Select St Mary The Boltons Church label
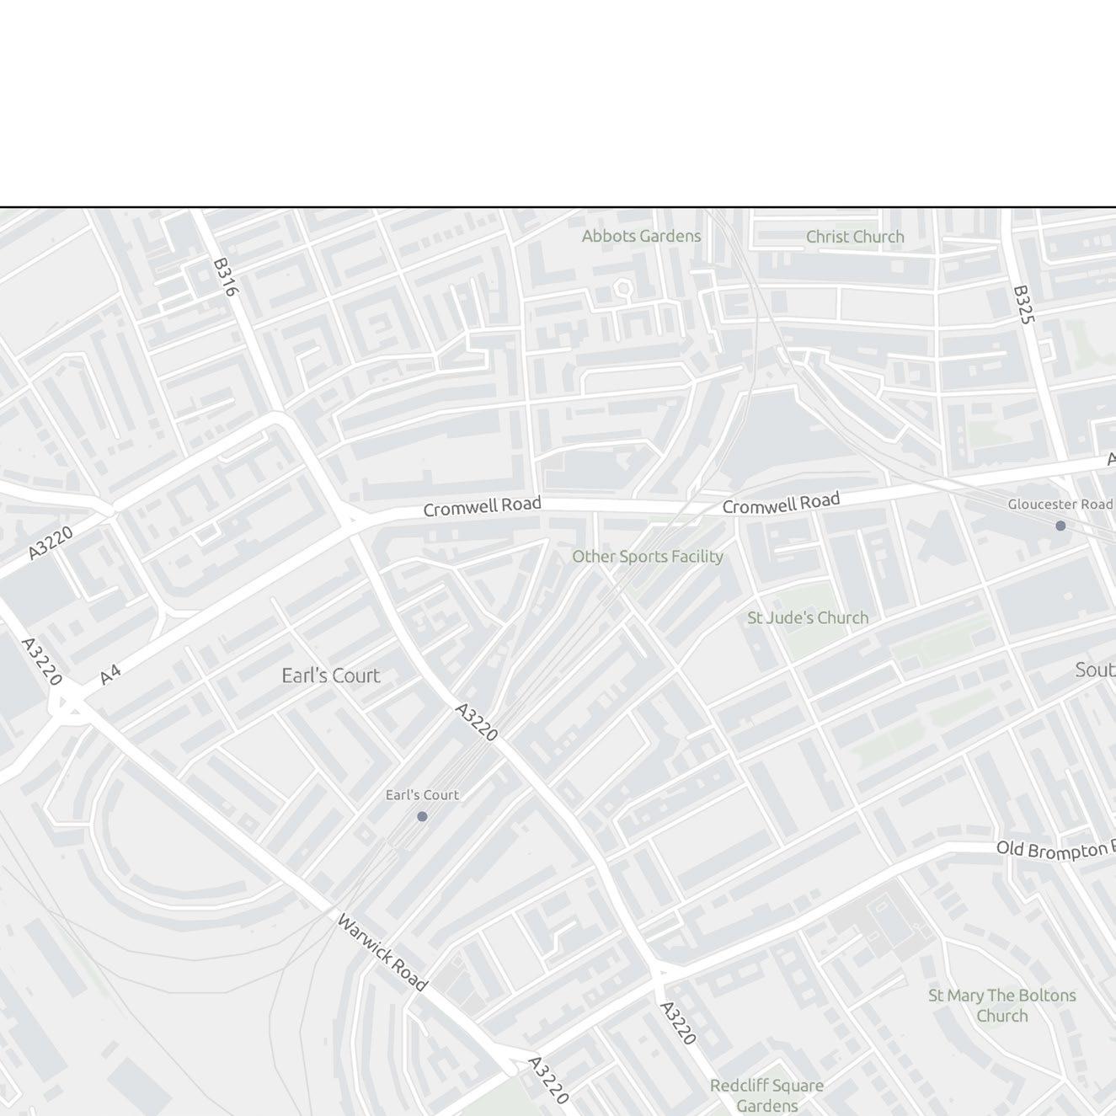1116x1116 pixels. point(1002,1006)
